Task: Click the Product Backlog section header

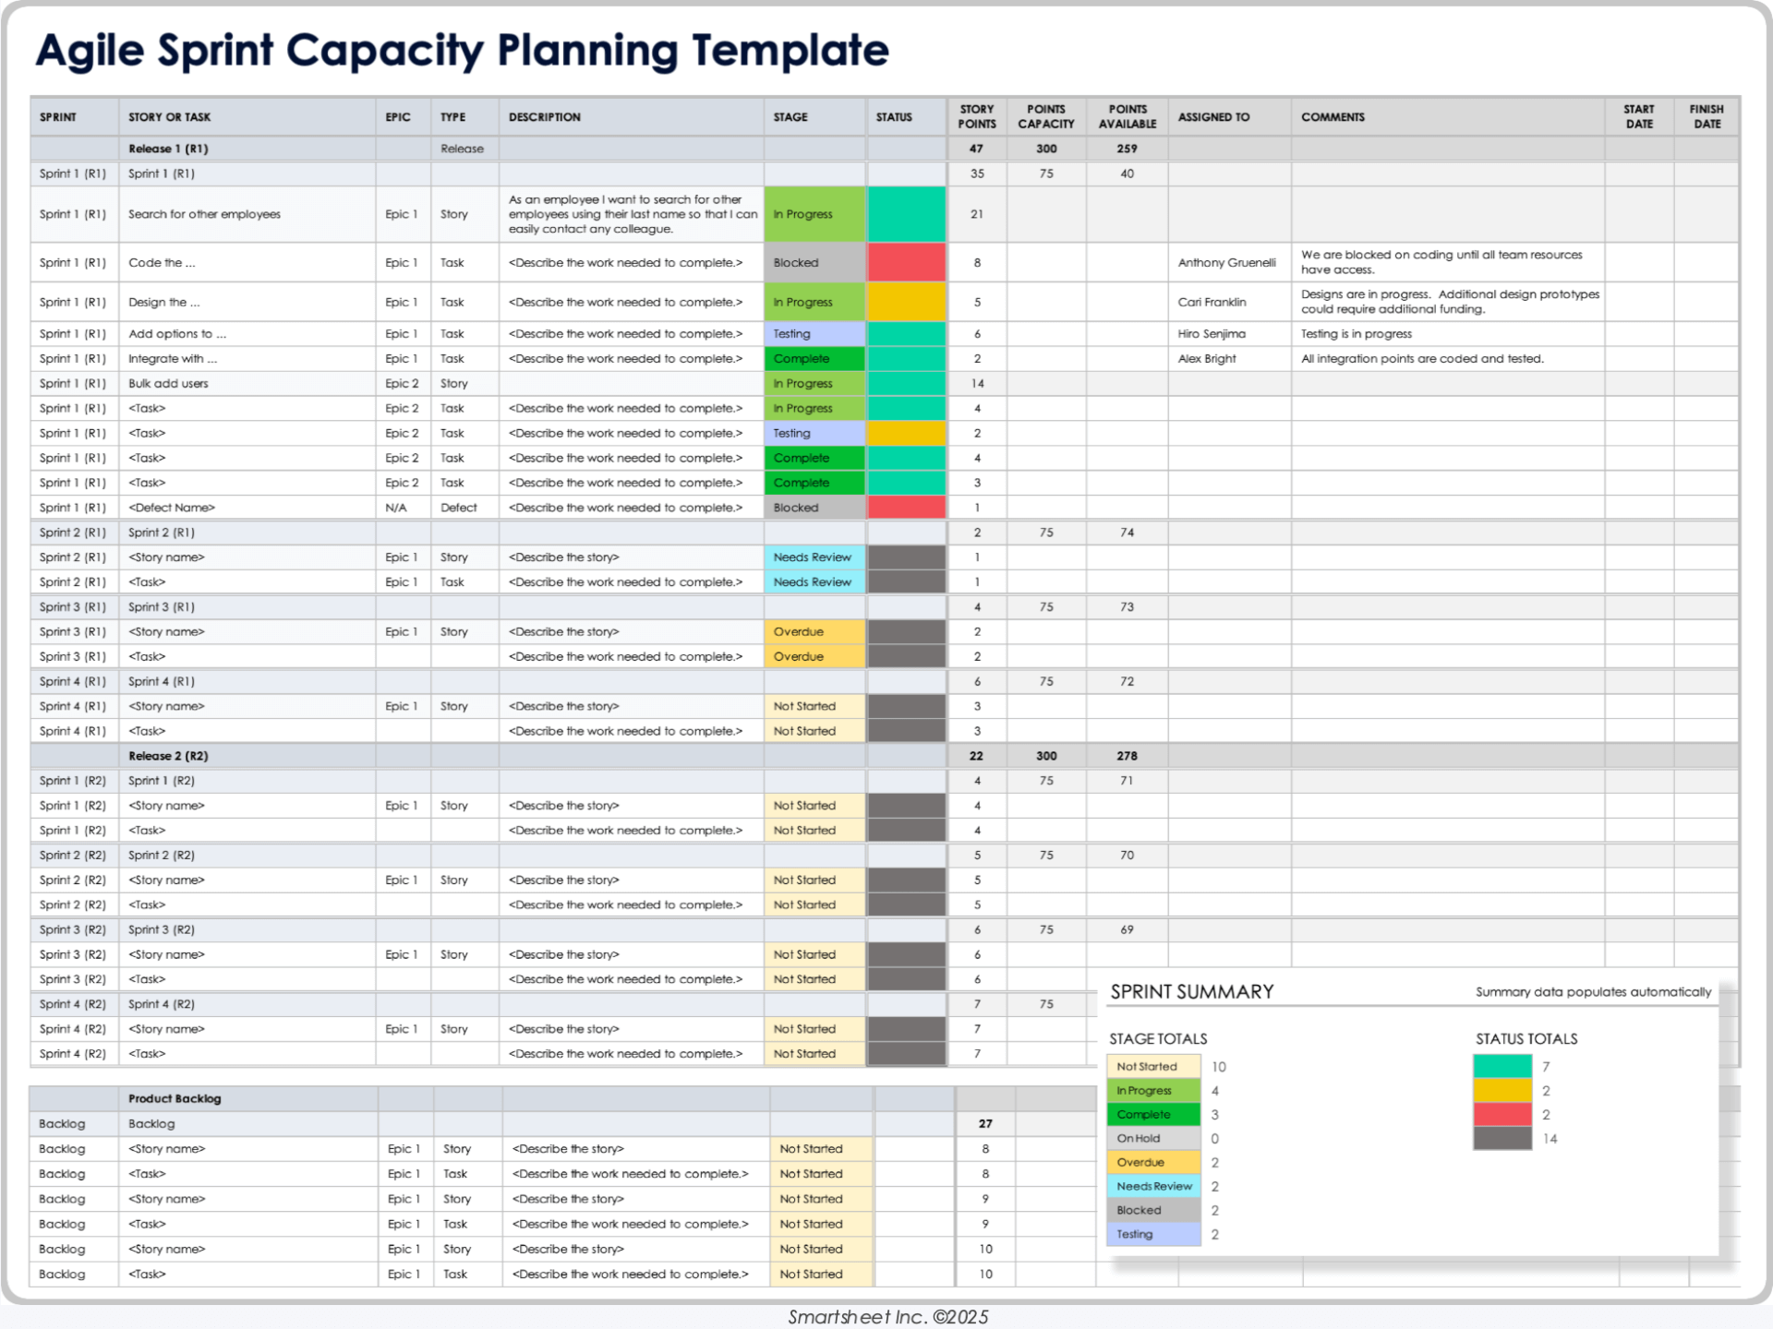Action: click(x=175, y=1098)
